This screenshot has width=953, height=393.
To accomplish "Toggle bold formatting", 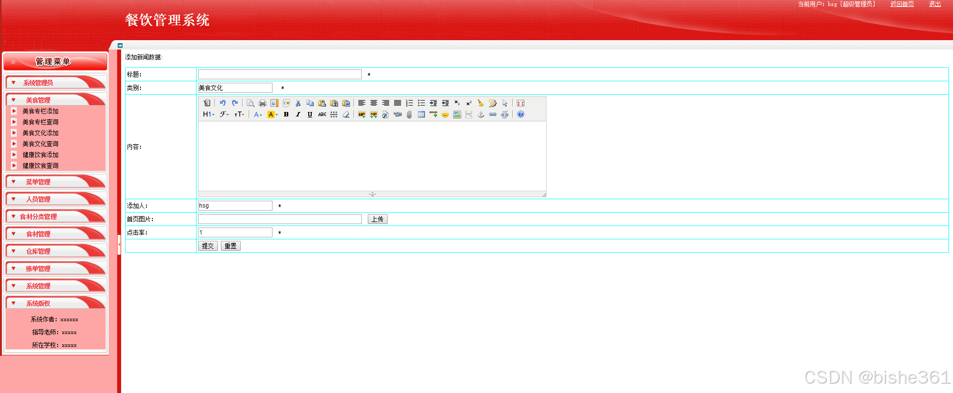I will click(286, 114).
